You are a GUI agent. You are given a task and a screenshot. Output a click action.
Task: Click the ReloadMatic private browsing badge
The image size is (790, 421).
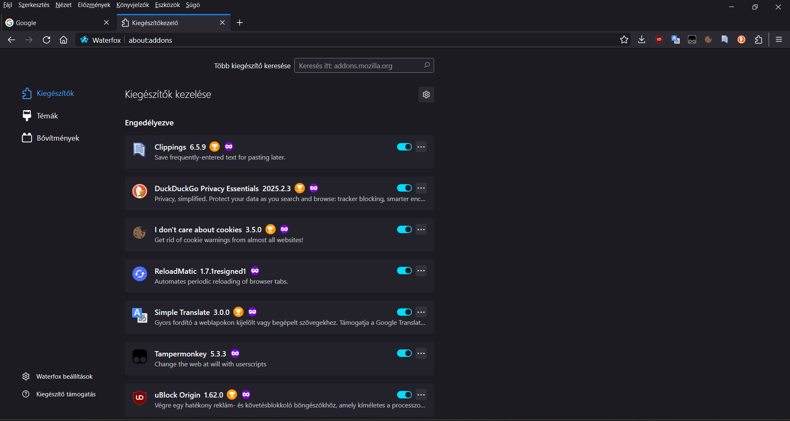tap(255, 271)
